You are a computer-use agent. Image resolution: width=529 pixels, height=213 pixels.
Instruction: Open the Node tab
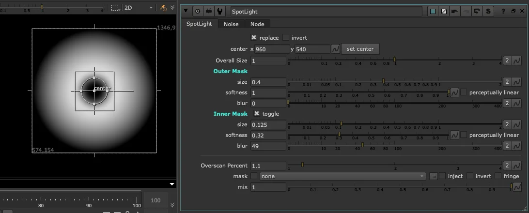(257, 24)
